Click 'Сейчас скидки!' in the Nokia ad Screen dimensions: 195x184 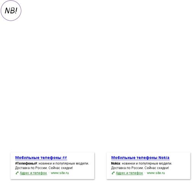coord(157,168)
